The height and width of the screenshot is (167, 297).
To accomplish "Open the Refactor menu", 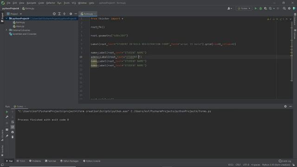I will pos(51,3).
